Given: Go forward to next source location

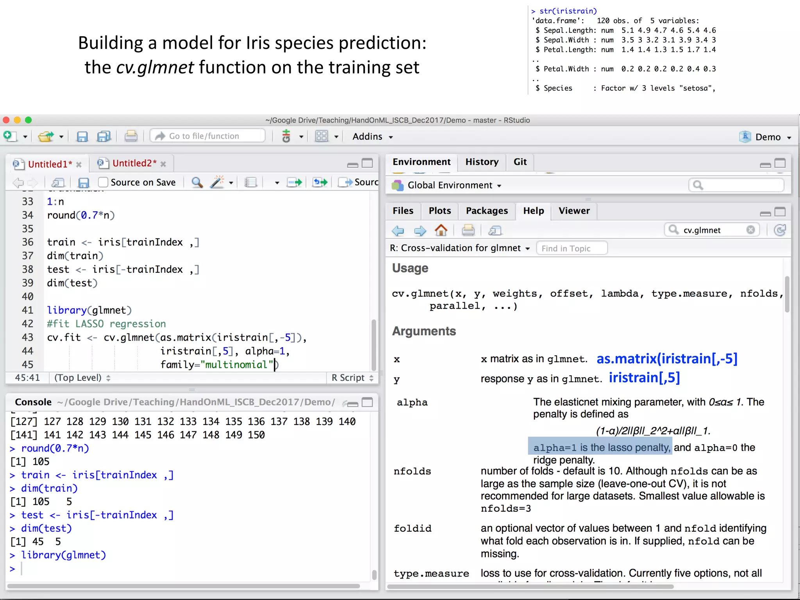Looking at the screenshot, I should [x=32, y=182].
